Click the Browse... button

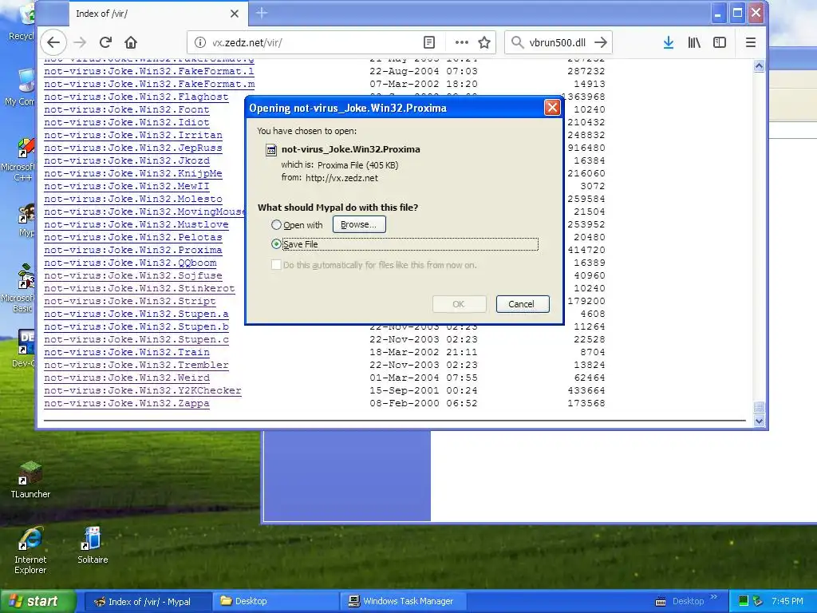[359, 224]
